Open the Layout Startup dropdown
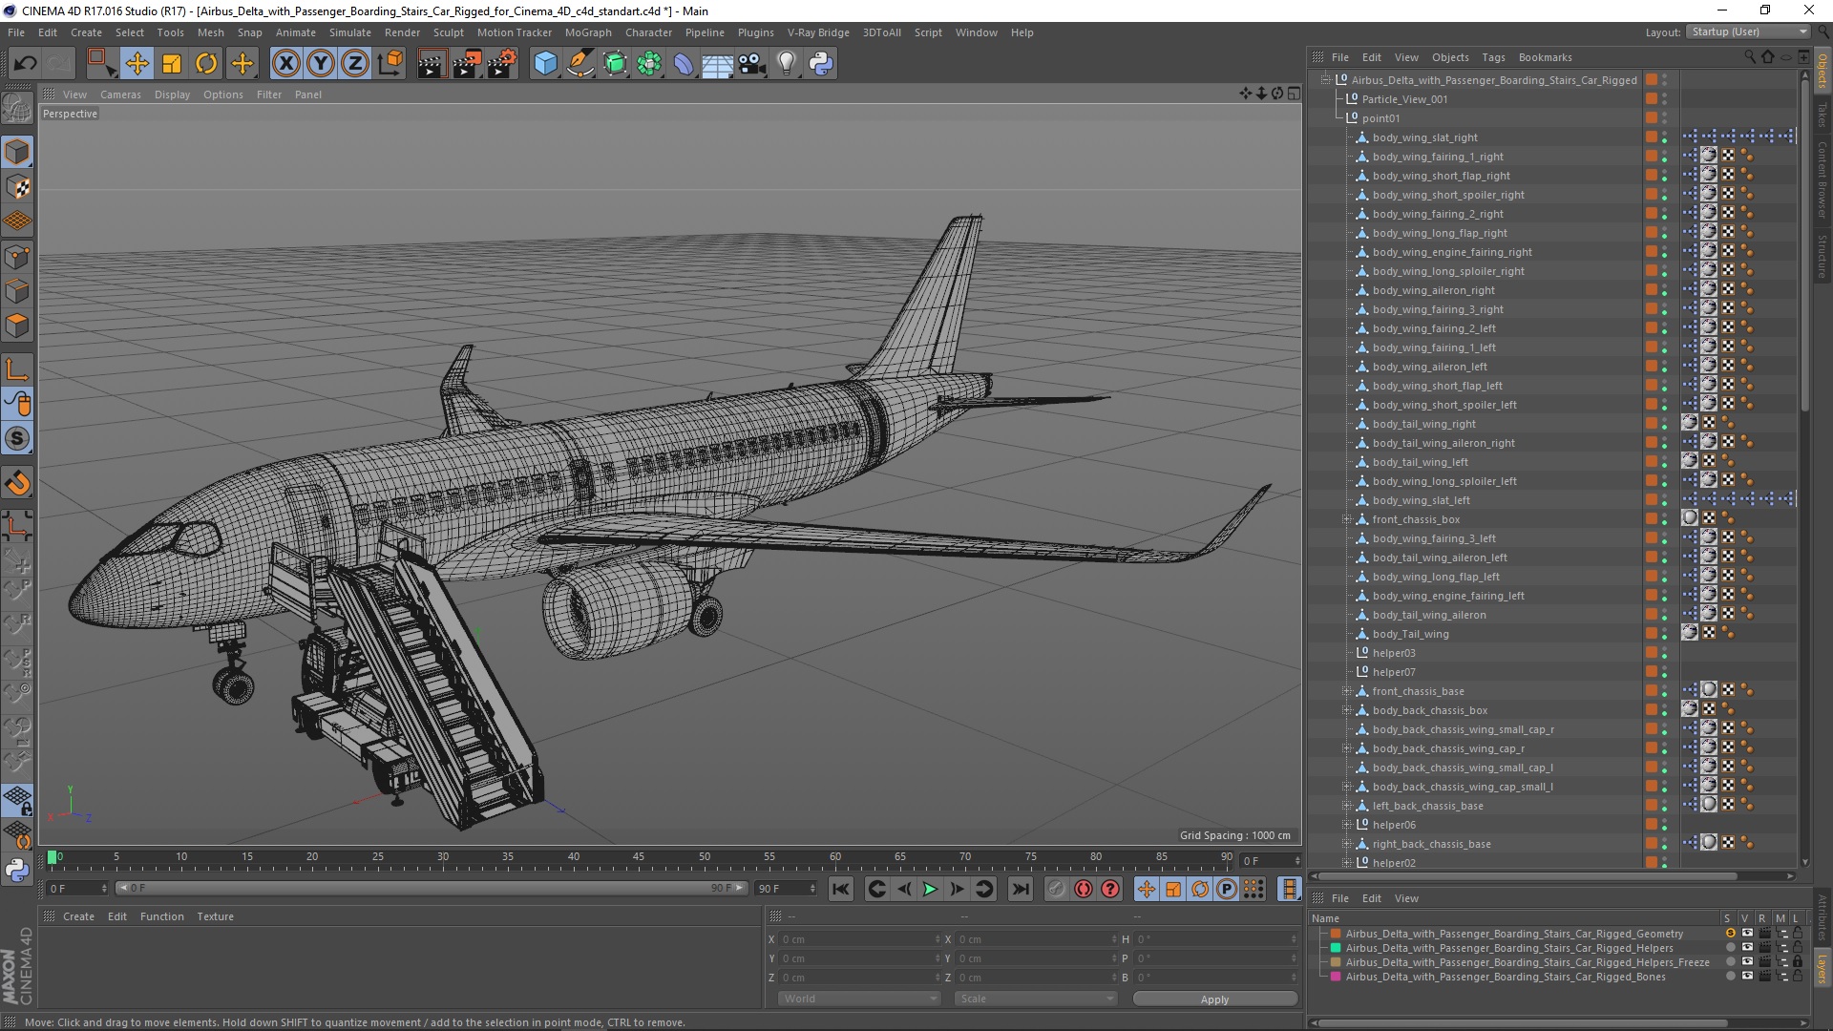 pos(1748,32)
